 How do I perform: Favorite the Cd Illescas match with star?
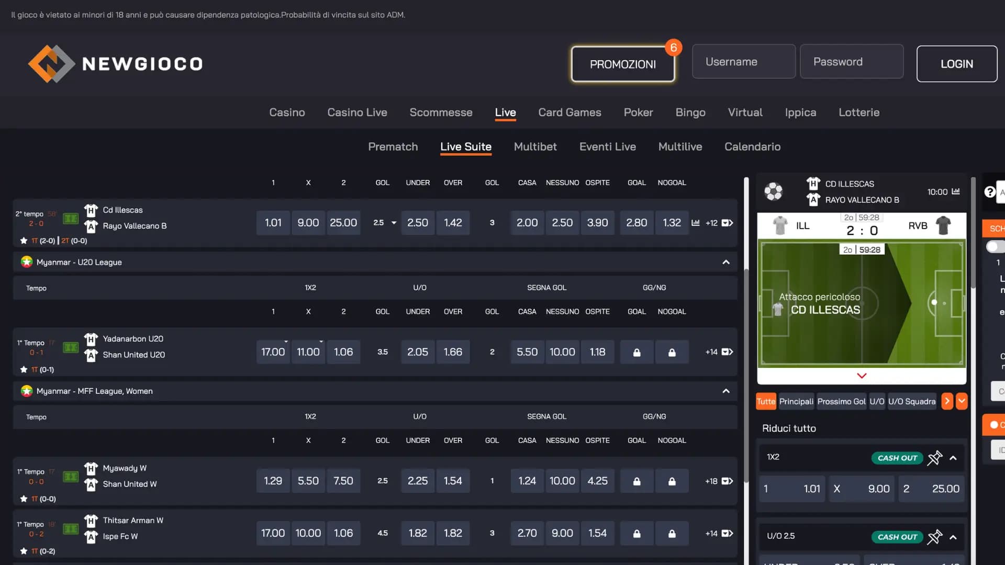[x=24, y=241]
